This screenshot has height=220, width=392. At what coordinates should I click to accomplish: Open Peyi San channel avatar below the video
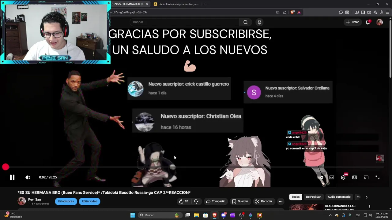(22, 201)
